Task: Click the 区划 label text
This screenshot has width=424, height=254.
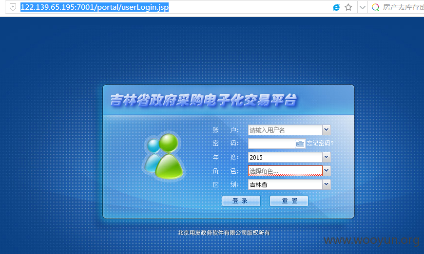Action: [x=226, y=184]
